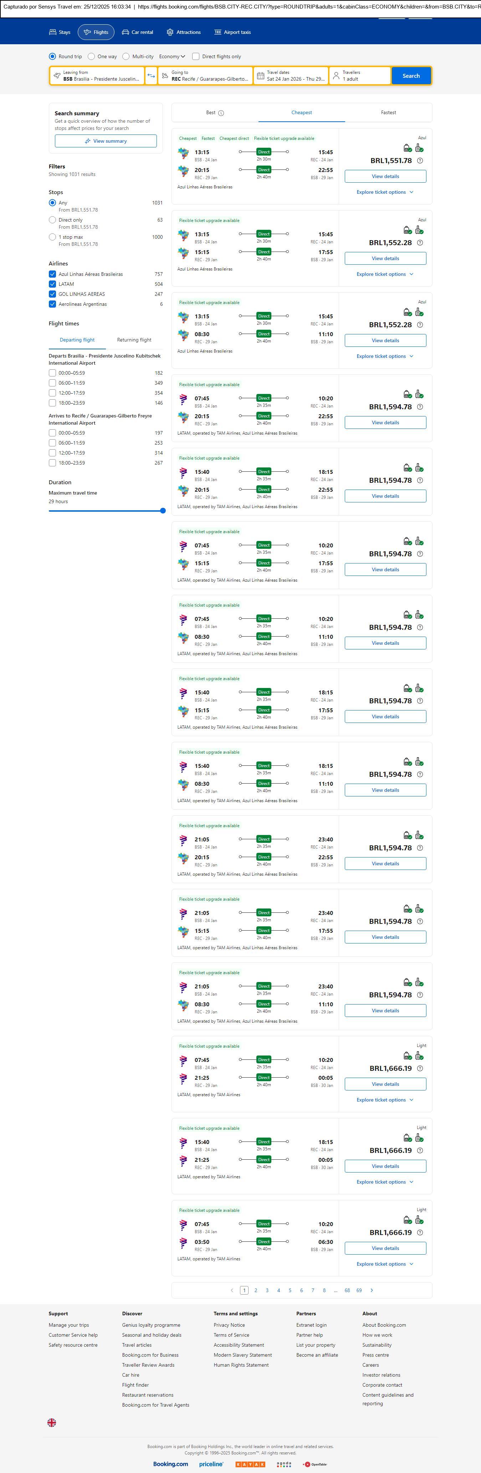Click the UK flag language icon in footer
481x1473 pixels.
(x=51, y=1422)
